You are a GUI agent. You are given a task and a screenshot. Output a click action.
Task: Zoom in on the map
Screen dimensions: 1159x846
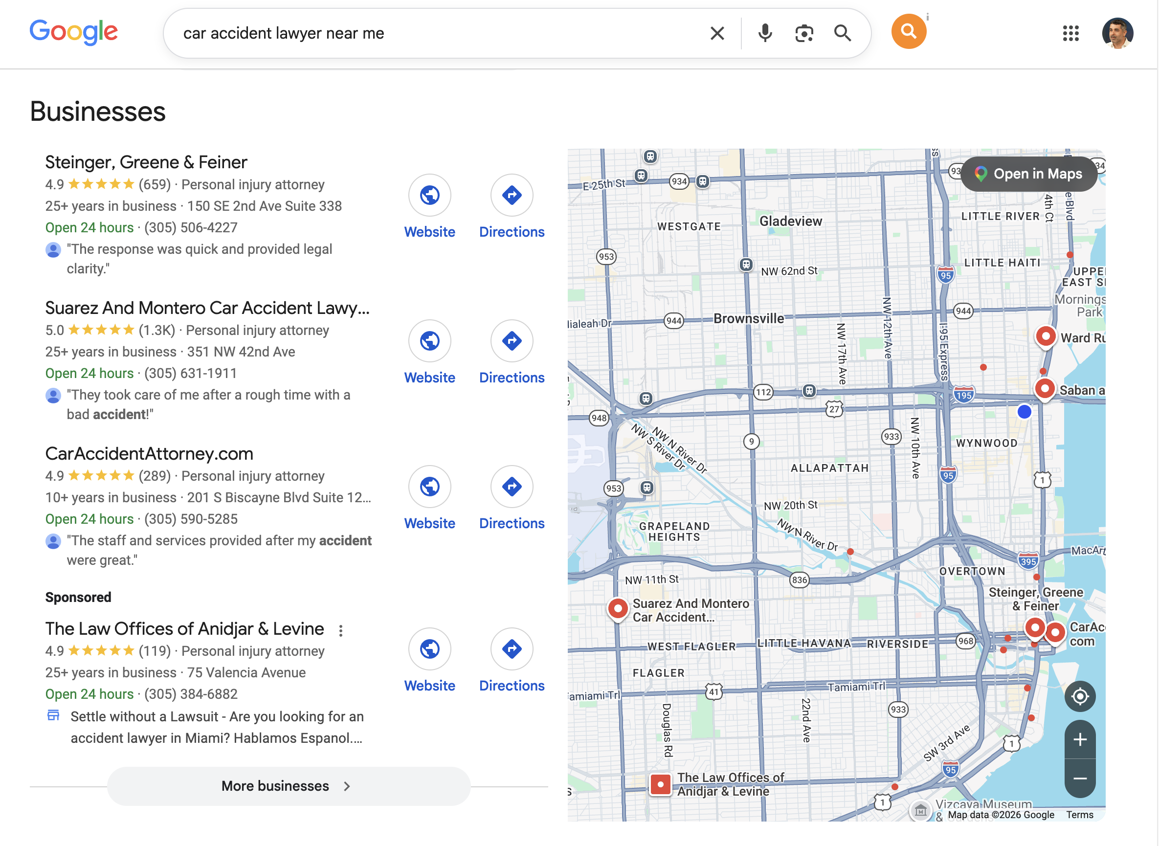1080,739
